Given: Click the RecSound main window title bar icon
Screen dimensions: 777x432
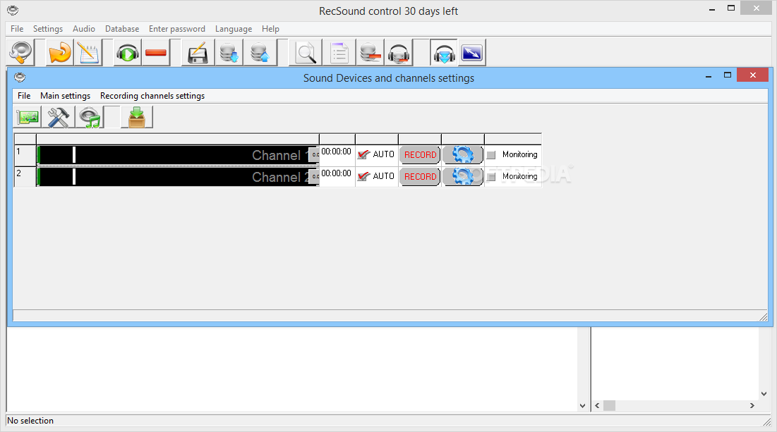Looking at the screenshot, I should pos(13,10).
